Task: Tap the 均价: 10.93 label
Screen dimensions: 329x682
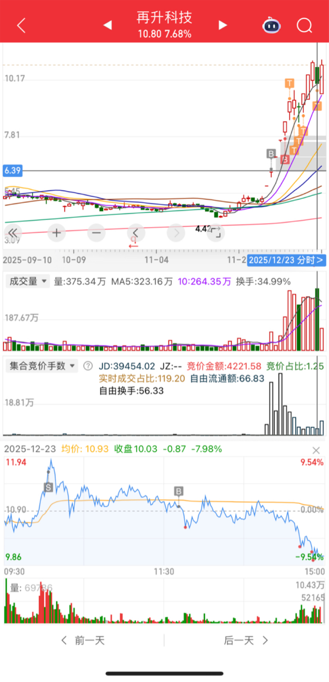Action: pyautogui.click(x=85, y=449)
